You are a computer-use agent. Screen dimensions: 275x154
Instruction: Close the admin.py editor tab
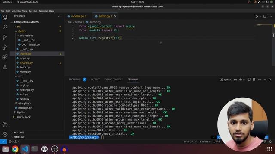tap(115, 16)
